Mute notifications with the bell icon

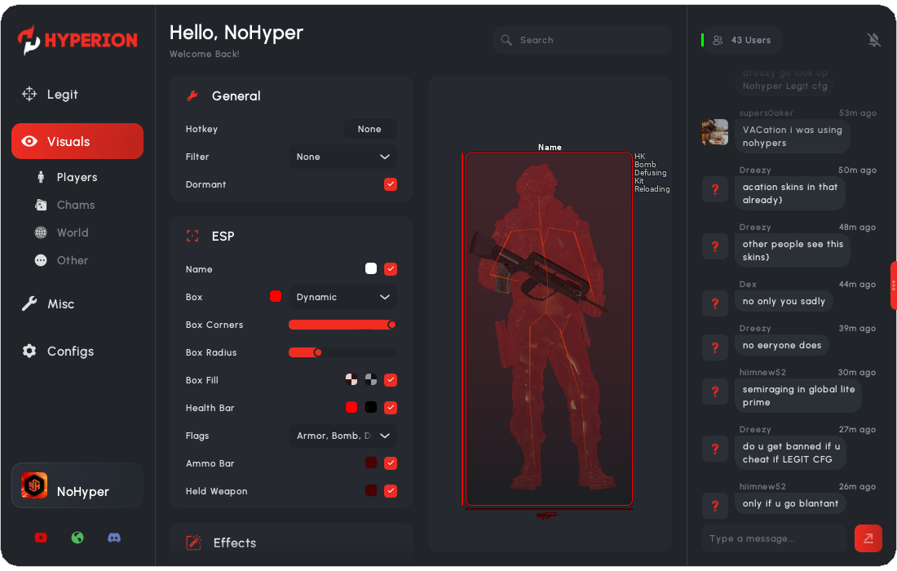[x=874, y=40]
